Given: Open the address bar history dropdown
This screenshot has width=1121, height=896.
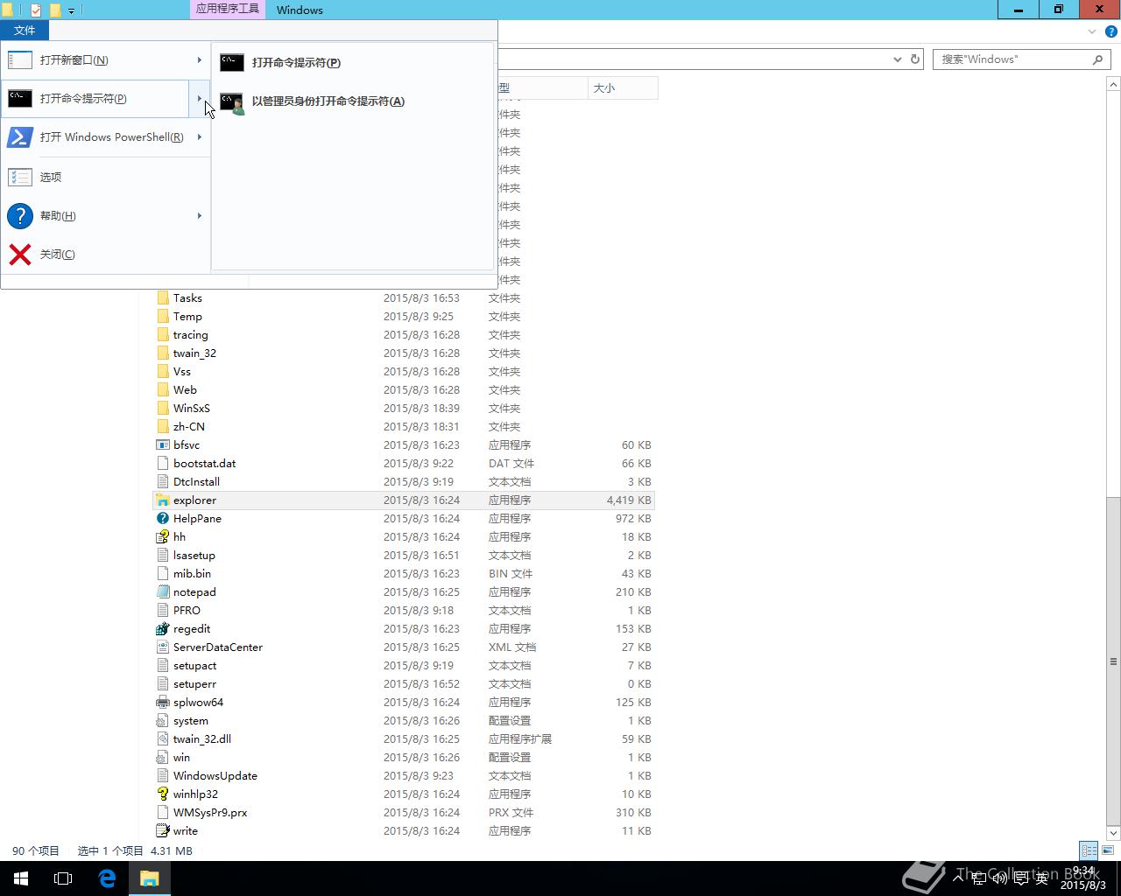Looking at the screenshot, I should (x=898, y=59).
